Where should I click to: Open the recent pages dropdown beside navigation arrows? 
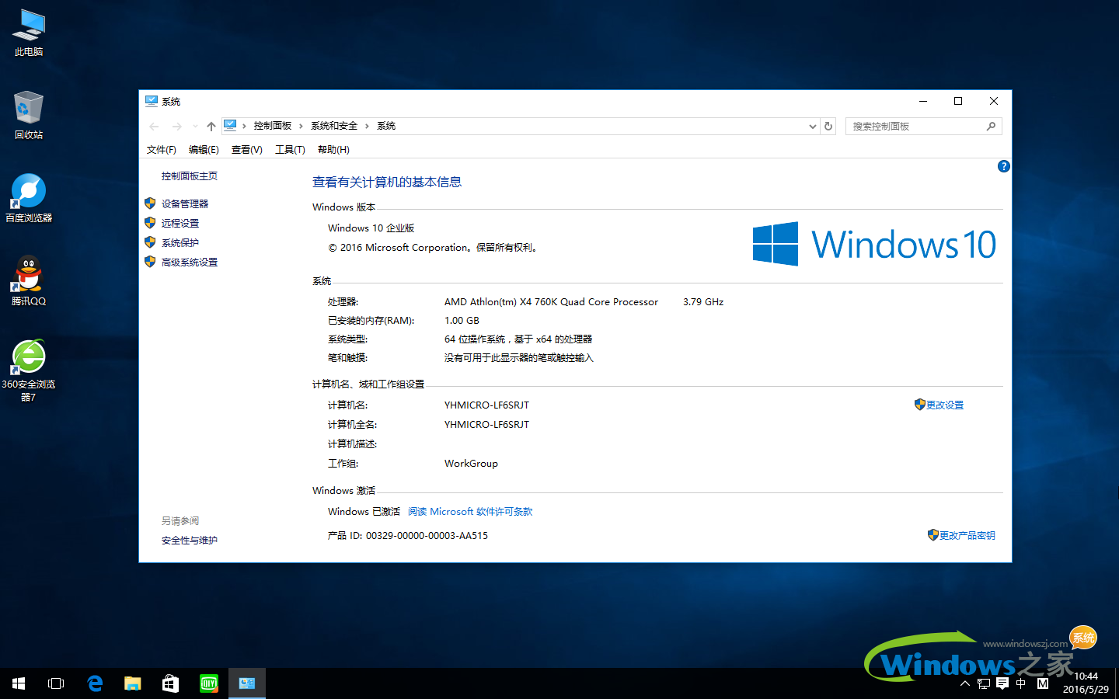194,125
